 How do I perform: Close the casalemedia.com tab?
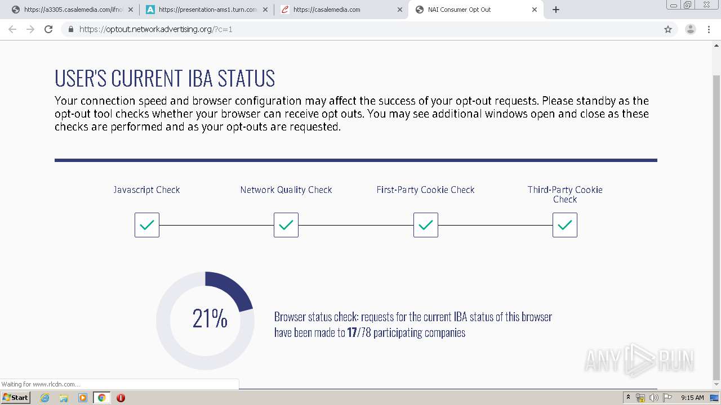pos(400,10)
